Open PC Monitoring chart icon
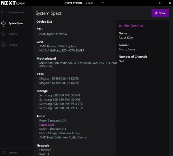 tap(3, 12)
